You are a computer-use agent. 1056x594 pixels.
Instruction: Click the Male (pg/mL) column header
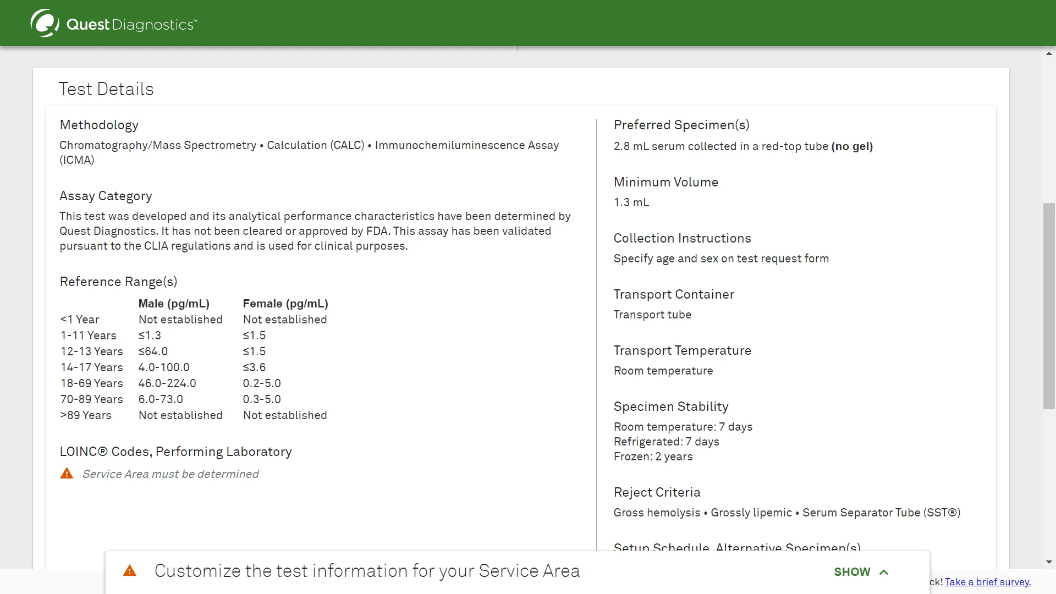tap(174, 304)
